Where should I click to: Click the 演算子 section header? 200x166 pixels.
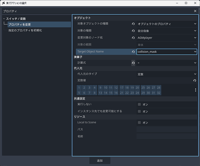135,57
